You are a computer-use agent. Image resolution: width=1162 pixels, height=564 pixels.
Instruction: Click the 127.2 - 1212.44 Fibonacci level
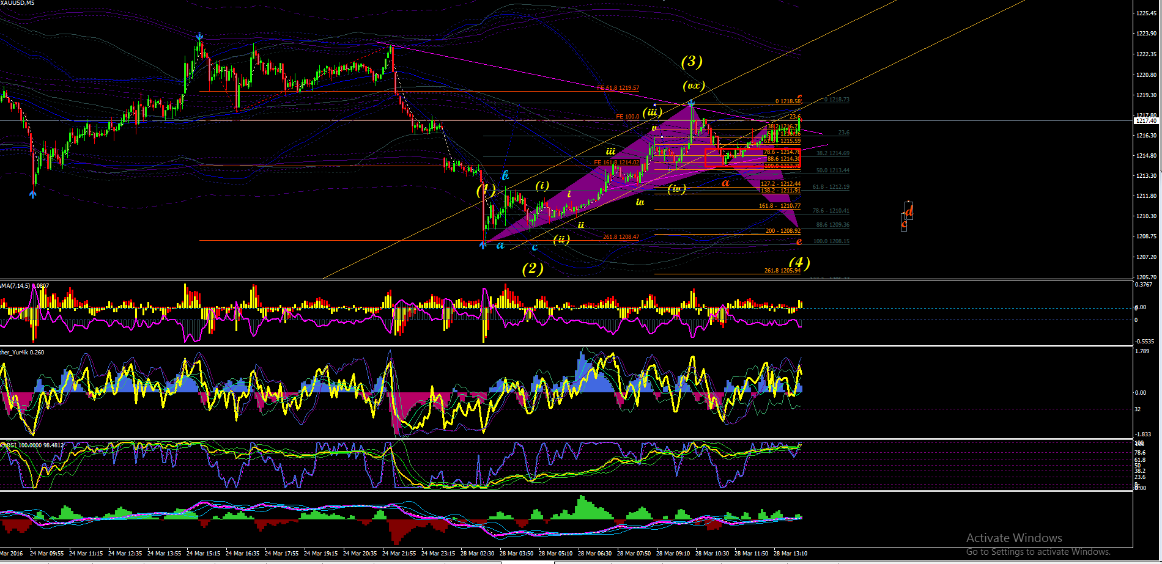(x=780, y=184)
